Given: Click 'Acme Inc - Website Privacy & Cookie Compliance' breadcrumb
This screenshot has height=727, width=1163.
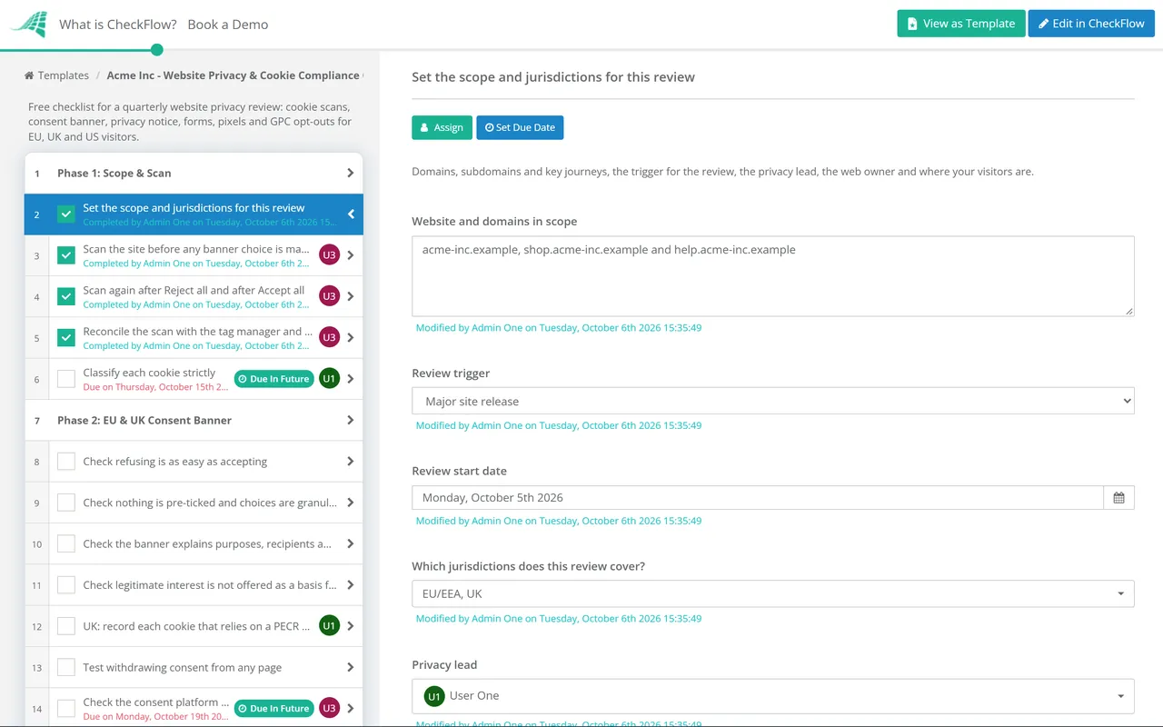Looking at the screenshot, I should click(234, 75).
